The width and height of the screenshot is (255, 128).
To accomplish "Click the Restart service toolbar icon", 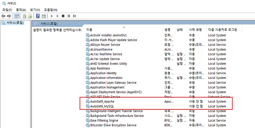I will click(x=75, y=16).
